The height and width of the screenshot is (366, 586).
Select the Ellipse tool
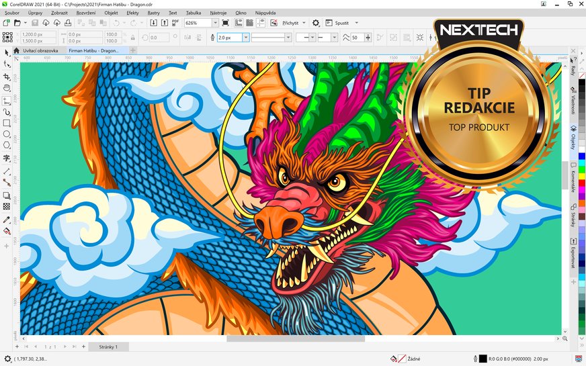pos(7,134)
